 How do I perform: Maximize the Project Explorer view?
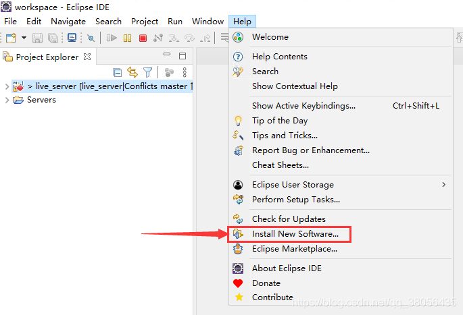point(182,56)
